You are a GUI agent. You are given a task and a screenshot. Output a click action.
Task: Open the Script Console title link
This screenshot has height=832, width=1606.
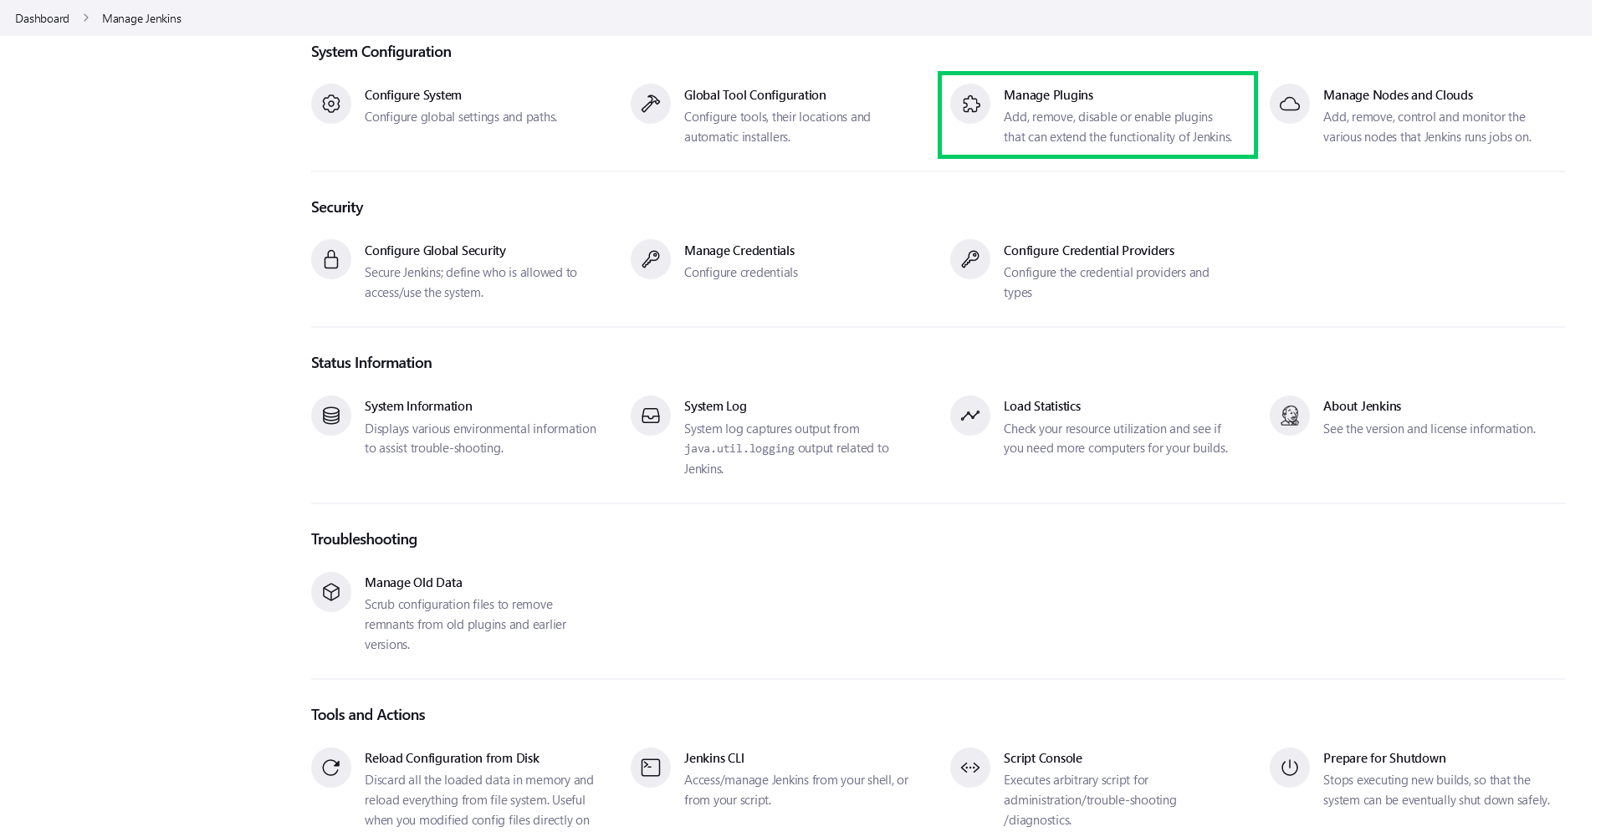[1043, 758]
